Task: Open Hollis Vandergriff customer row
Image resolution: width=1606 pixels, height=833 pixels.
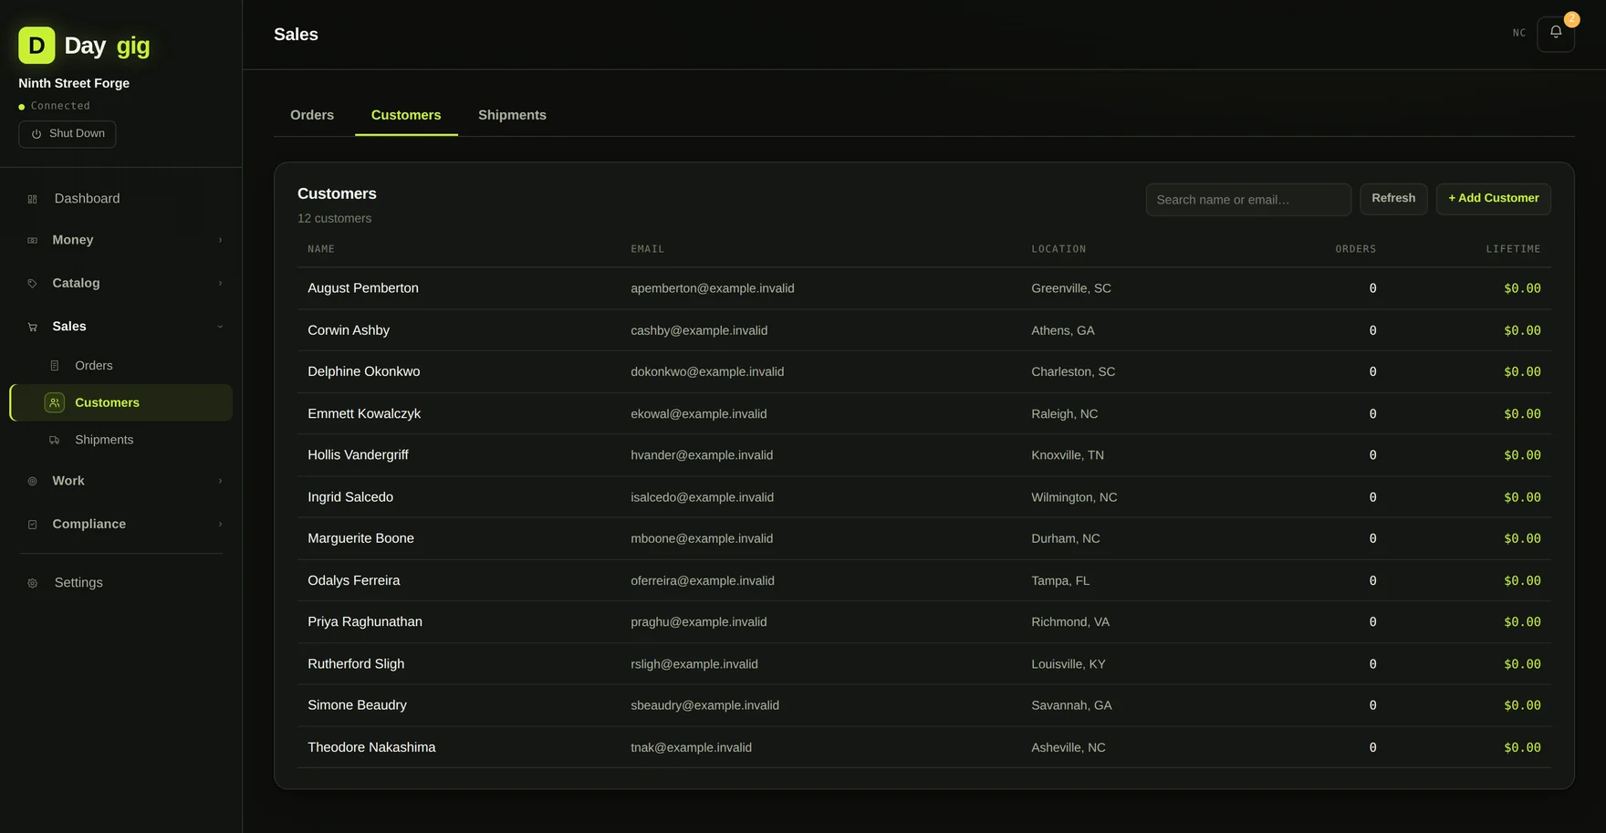Action: pyautogui.click(x=923, y=455)
